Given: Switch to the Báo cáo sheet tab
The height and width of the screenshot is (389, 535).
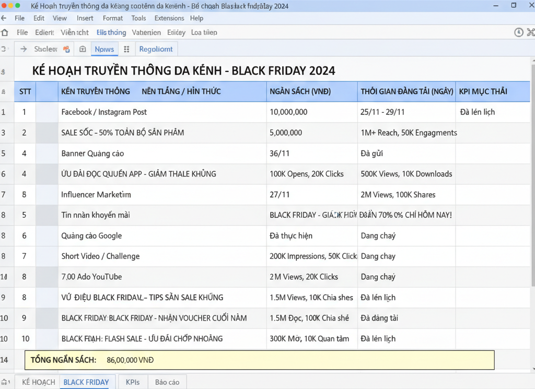Looking at the screenshot, I should (167, 382).
